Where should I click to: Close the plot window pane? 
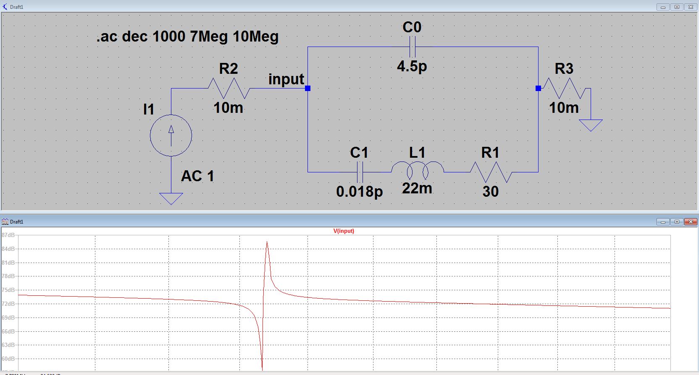click(x=691, y=221)
